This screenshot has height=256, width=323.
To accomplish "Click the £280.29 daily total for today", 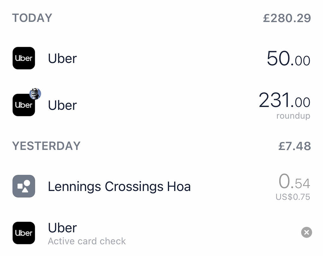I will tap(287, 18).
